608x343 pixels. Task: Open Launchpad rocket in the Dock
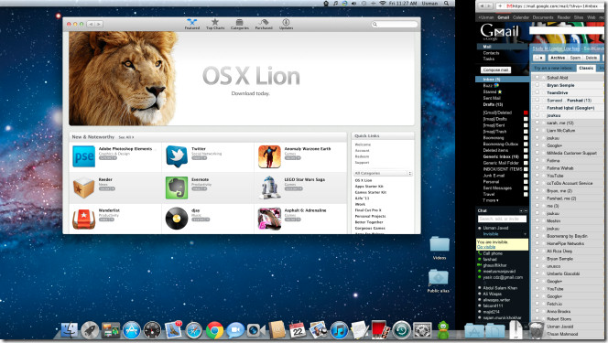(90, 330)
